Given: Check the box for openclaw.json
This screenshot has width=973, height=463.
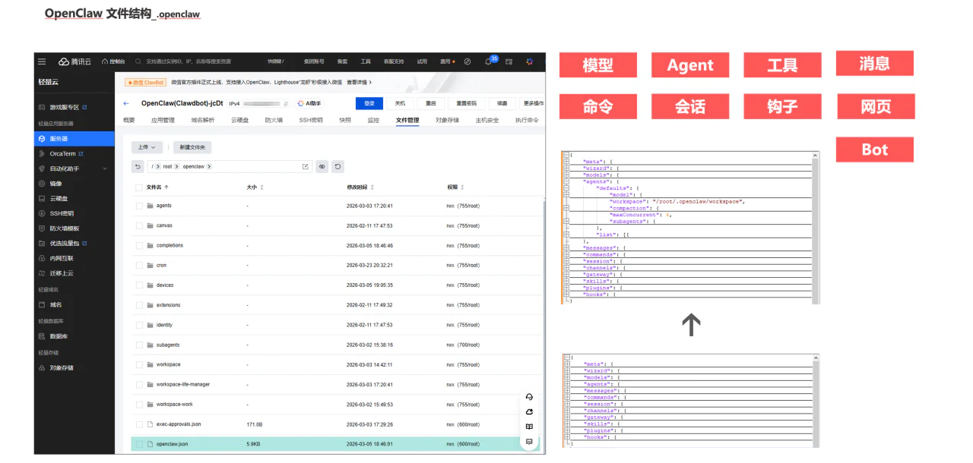Looking at the screenshot, I should [x=139, y=444].
